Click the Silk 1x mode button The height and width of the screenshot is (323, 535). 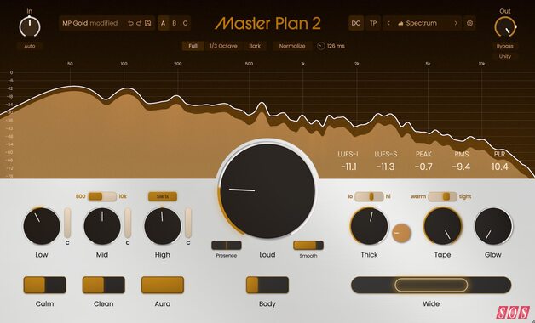163,196
